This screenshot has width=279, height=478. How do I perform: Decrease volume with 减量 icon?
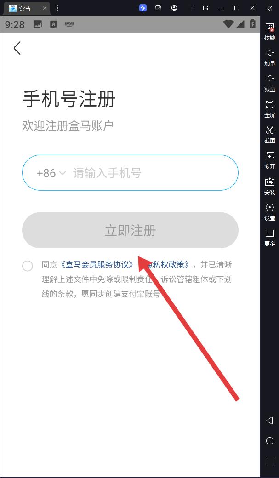[269, 84]
